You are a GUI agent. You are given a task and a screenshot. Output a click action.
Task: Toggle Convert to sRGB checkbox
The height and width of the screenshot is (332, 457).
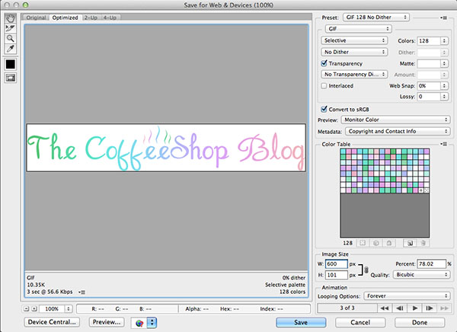click(x=324, y=110)
